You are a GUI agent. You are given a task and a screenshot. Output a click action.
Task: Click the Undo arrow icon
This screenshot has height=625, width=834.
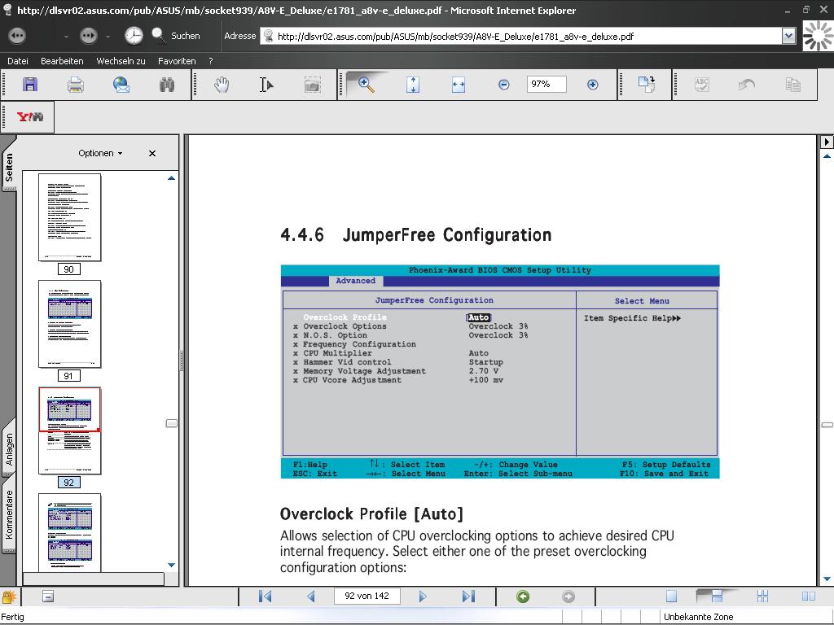tap(747, 85)
